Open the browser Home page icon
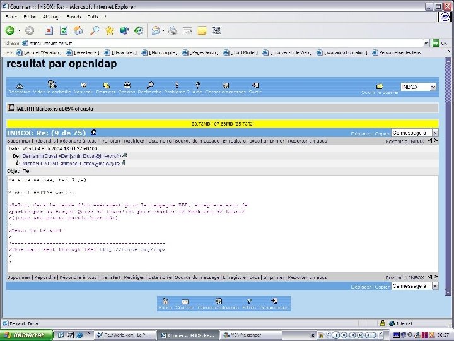Screen dimensions: 454x341 pyautogui.click(x=78, y=30)
